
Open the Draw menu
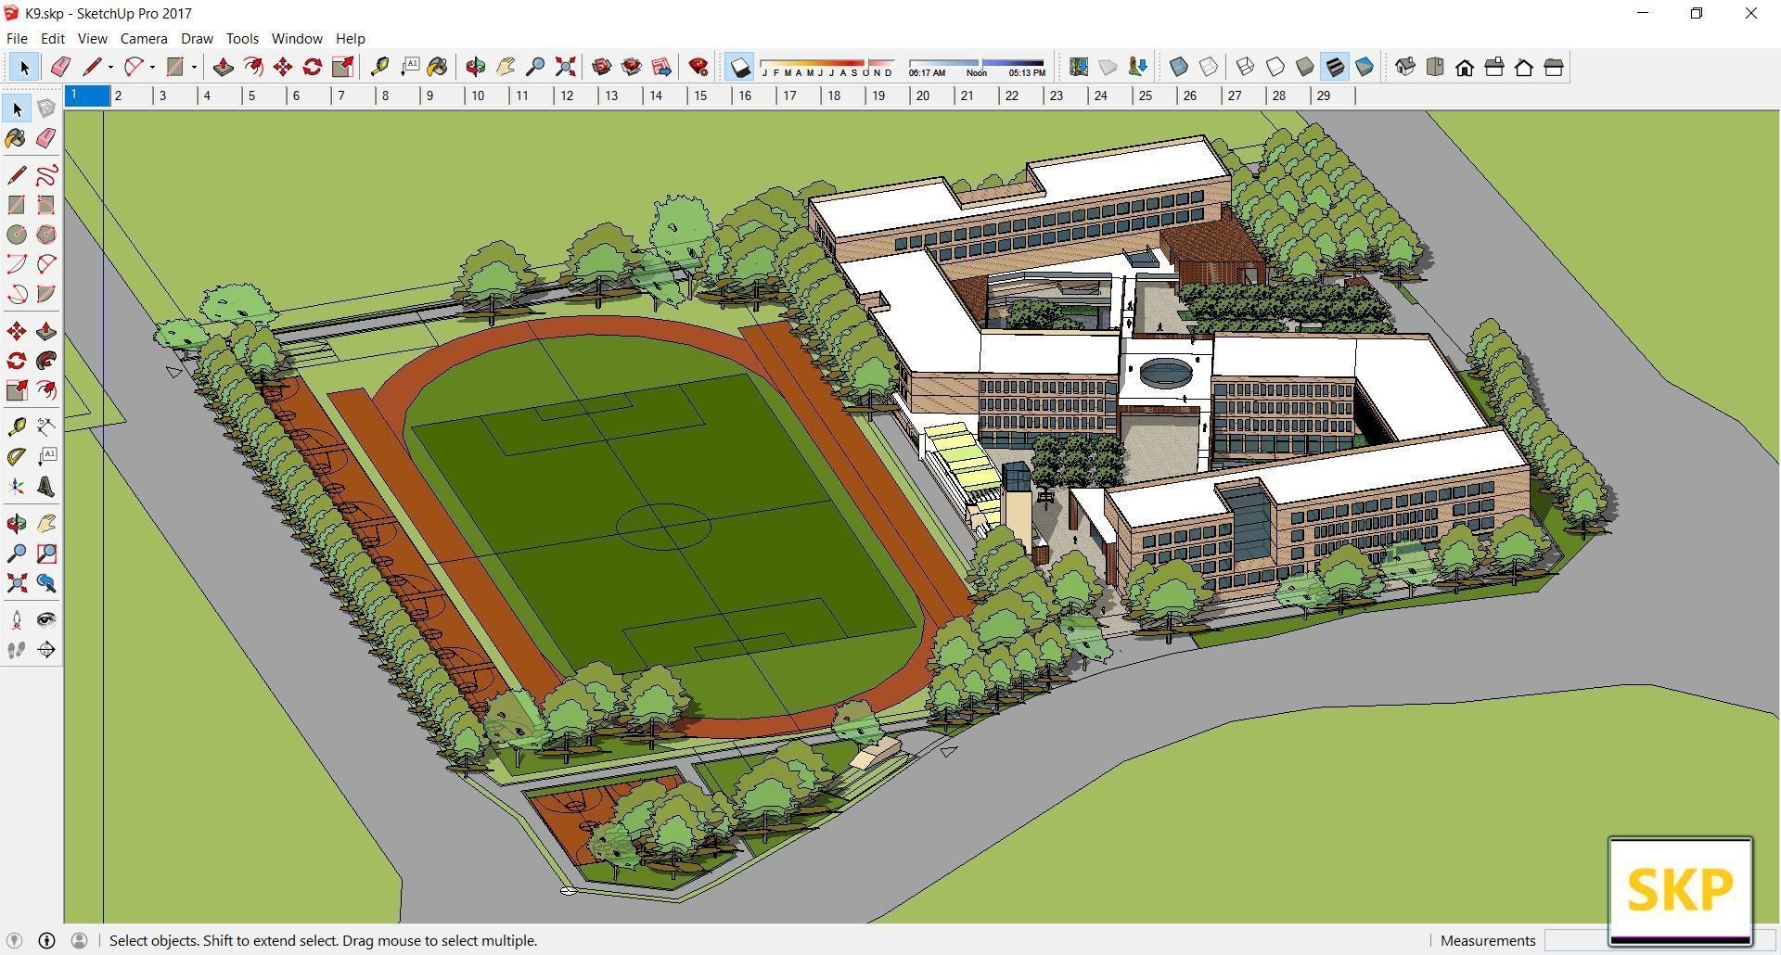pyautogui.click(x=197, y=38)
